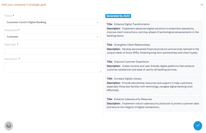The width and height of the screenshot is (206, 133).
Task: Select the Enhance Digital Transformation suggestion
Action: pos(153,30)
